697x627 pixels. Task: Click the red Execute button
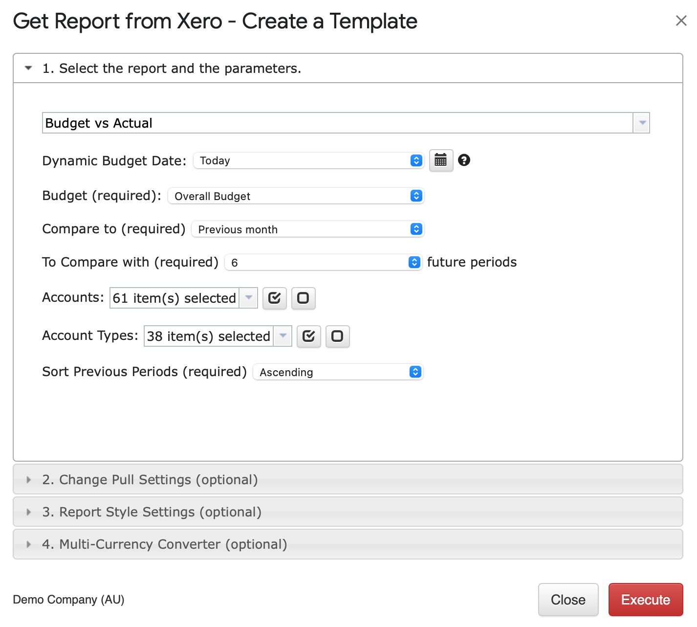pyautogui.click(x=645, y=600)
